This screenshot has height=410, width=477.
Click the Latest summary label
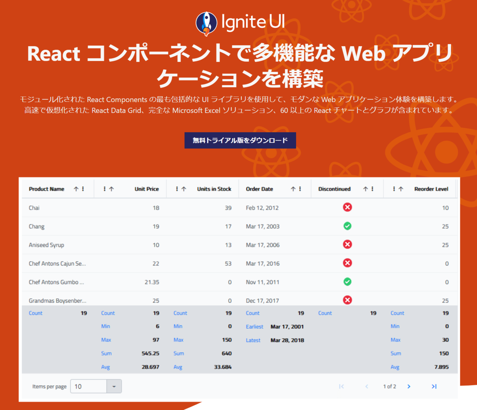tap(253, 340)
